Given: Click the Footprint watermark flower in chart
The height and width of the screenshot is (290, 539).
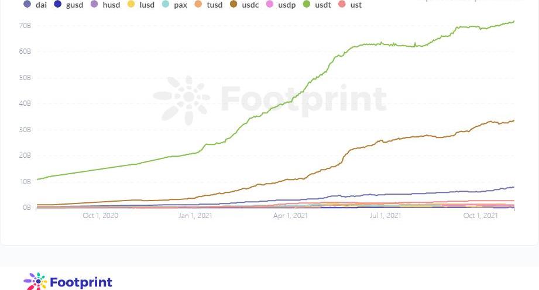Looking at the screenshot, I should pos(181,100).
